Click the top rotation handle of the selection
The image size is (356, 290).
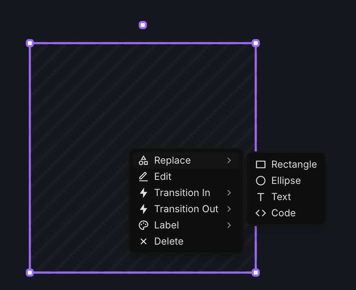click(143, 25)
